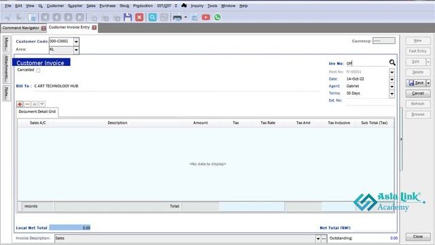Move detail row down arrow icon
Screen dimensions: 435x245
click(42, 104)
